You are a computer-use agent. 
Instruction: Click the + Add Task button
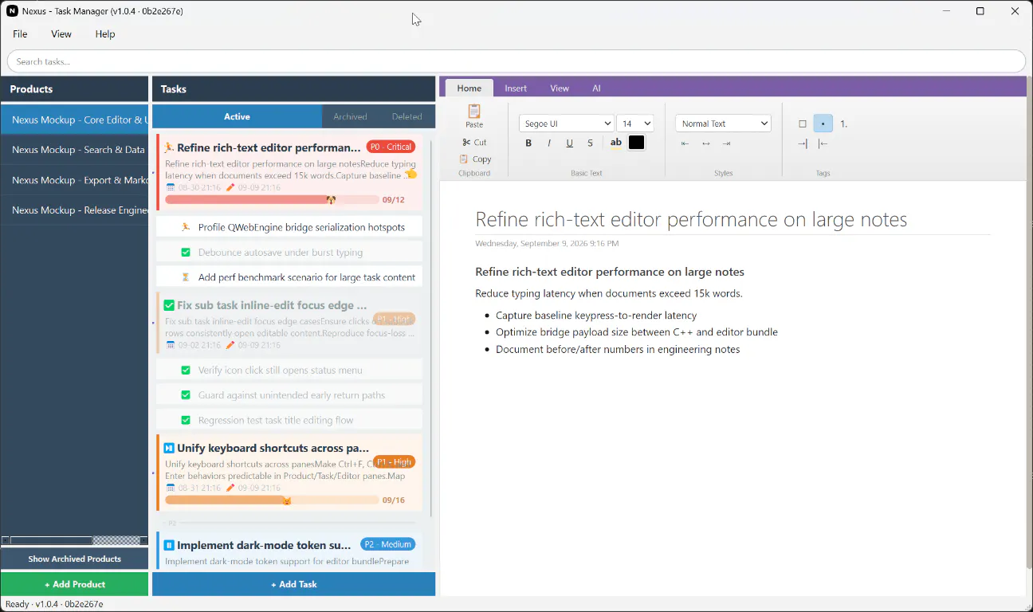pyautogui.click(x=294, y=584)
